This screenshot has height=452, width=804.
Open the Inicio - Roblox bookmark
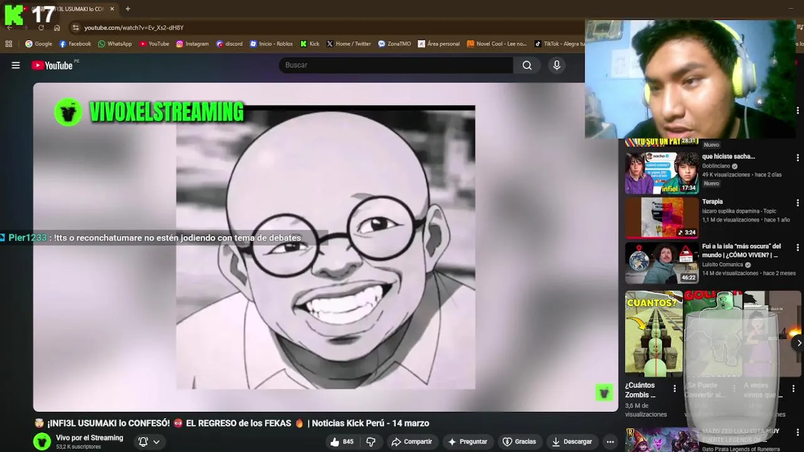click(271, 44)
